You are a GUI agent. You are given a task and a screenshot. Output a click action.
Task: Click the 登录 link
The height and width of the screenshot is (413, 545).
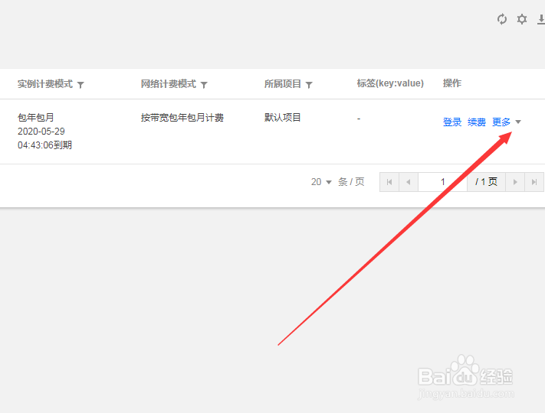(452, 122)
